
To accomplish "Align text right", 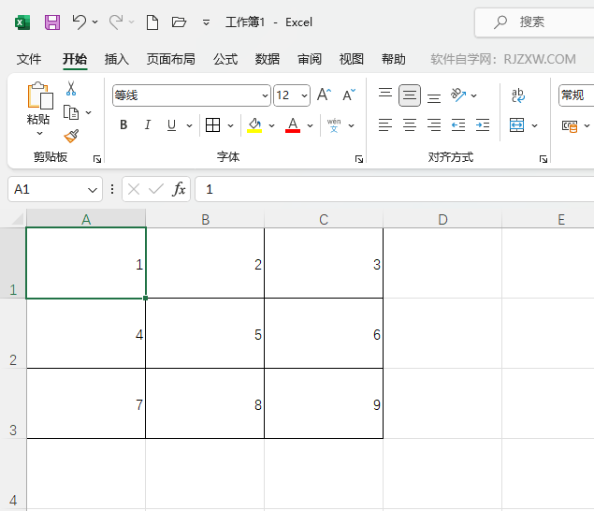I will pos(434,124).
